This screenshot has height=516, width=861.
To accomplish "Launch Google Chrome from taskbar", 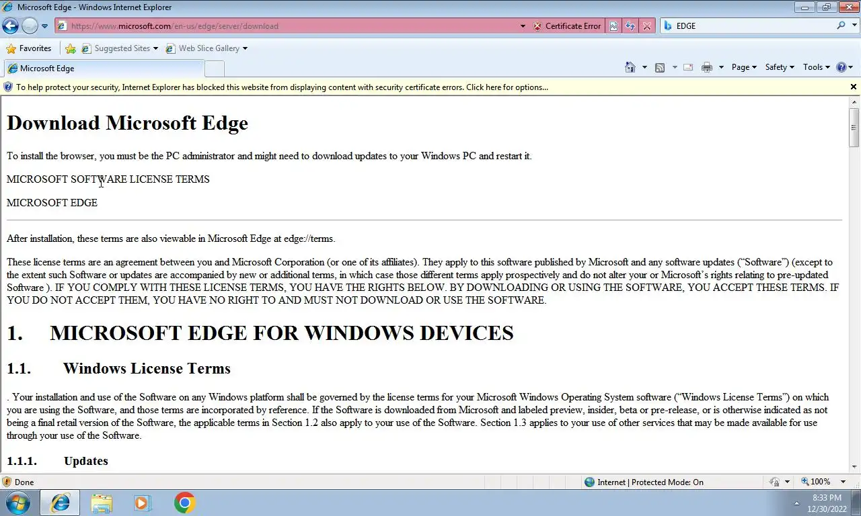I will [184, 503].
